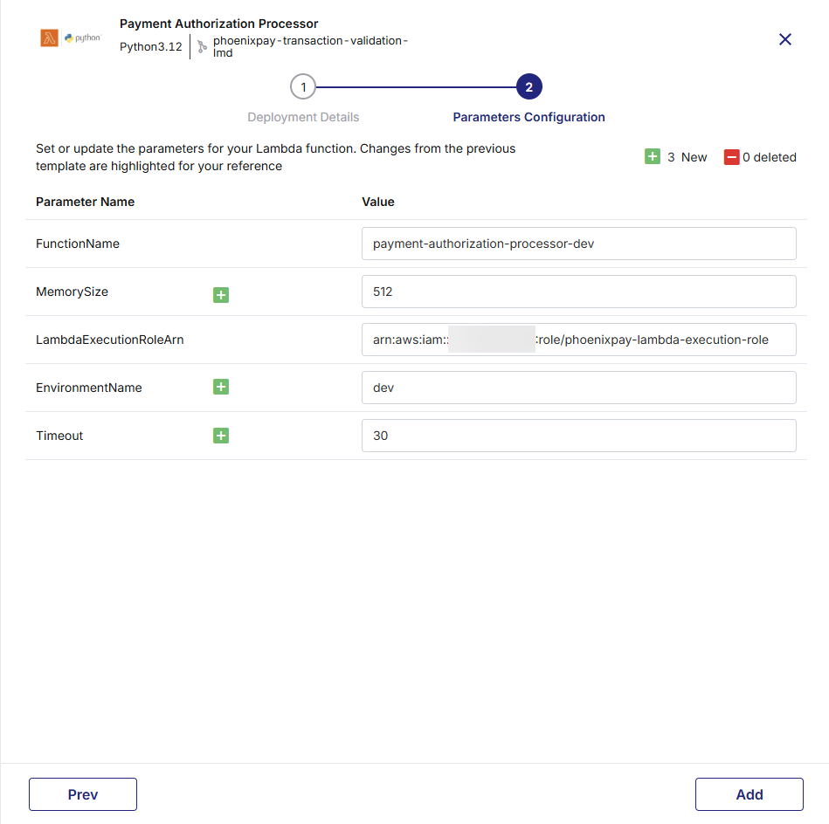Click the LambdaExecutionRoleArn value field
The width and height of the screenshot is (829, 824).
coord(578,340)
